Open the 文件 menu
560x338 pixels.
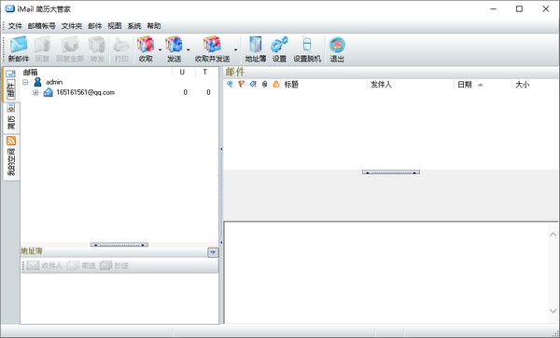15,26
